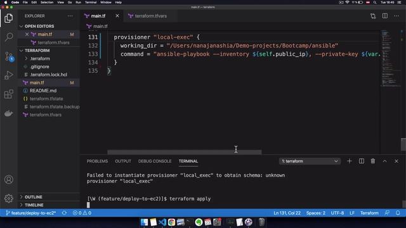Open Spotlight search in menu bar

coord(375,3)
